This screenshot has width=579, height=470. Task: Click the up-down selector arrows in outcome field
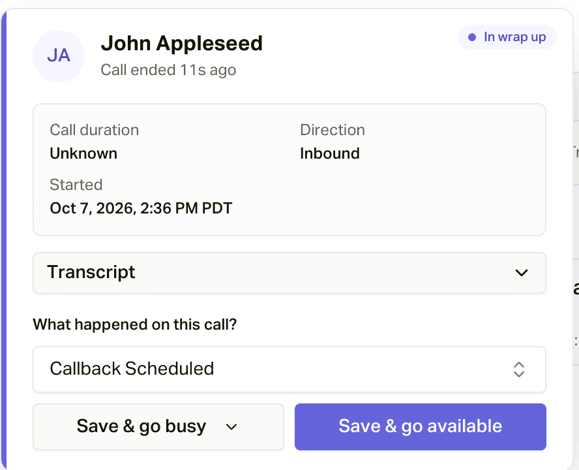click(x=519, y=369)
